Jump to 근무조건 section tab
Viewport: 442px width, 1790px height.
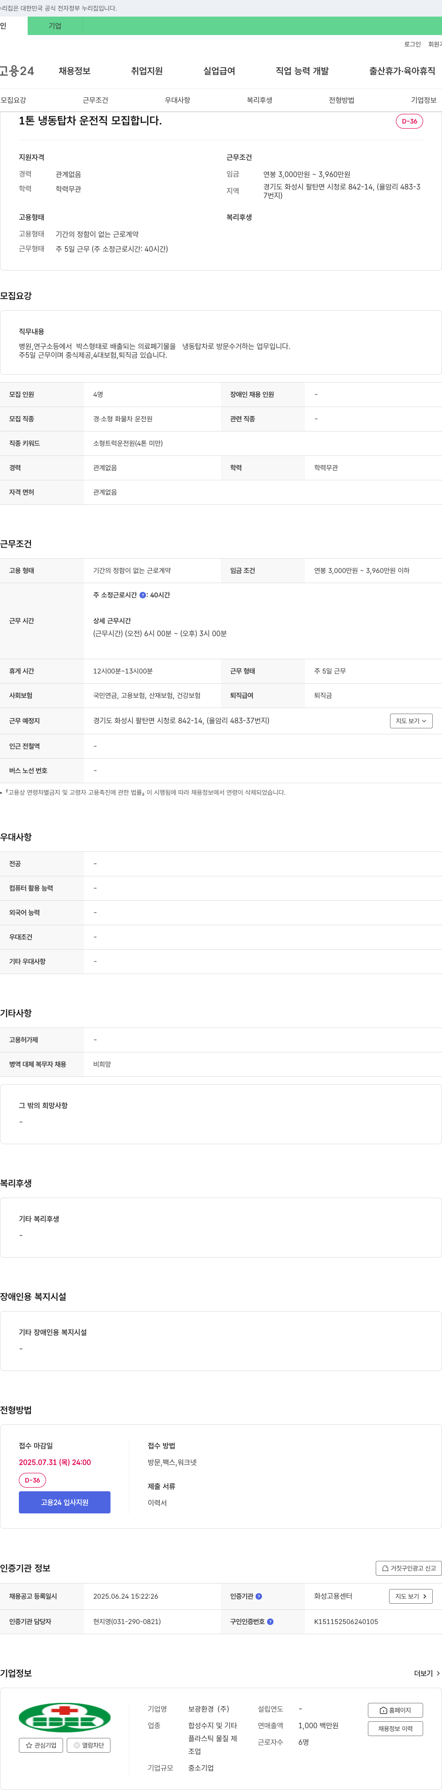[95, 100]
